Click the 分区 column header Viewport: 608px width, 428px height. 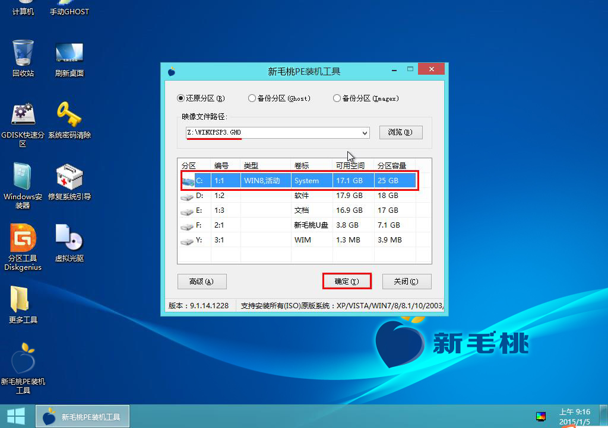pos(189,165)
